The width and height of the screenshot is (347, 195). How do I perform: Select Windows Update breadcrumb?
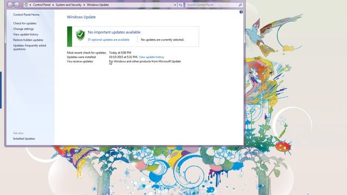[x=98, y=5]
